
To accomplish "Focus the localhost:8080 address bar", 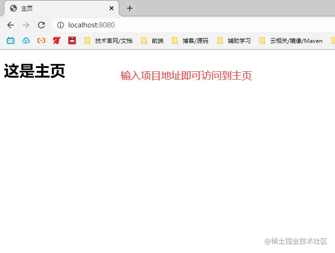I will point(192,25).
